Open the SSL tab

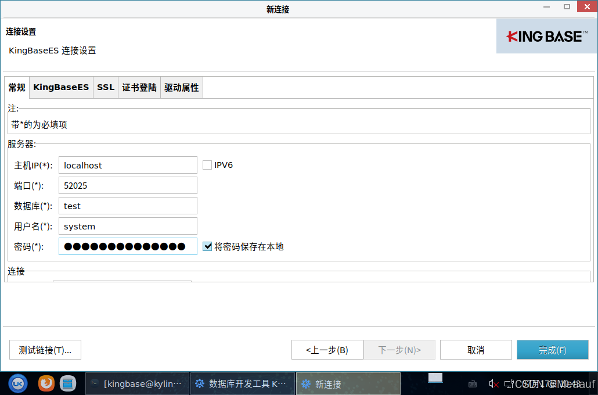(106, 88)
